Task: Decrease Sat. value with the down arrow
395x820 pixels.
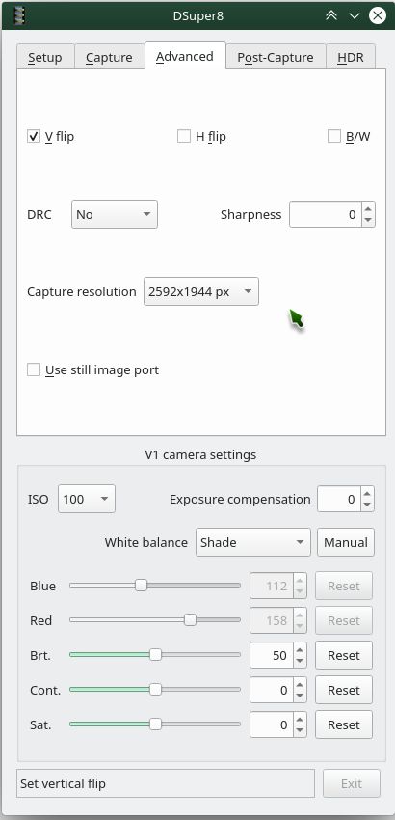Action: click(x=300, y=730)
